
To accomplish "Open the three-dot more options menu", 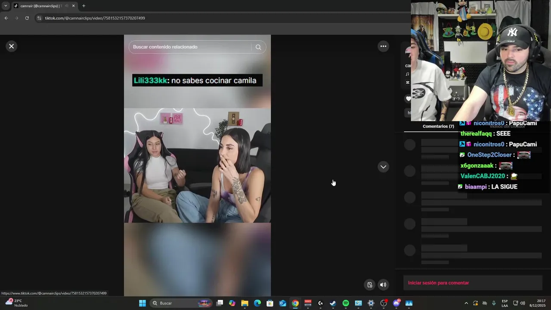I will [383, 46].
